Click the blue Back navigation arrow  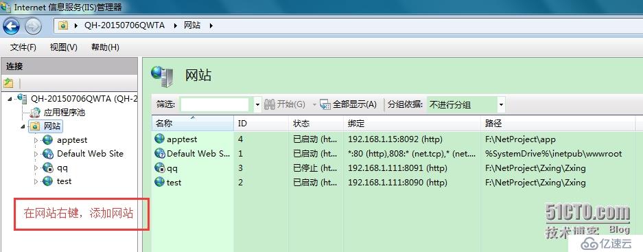point(11,27)
